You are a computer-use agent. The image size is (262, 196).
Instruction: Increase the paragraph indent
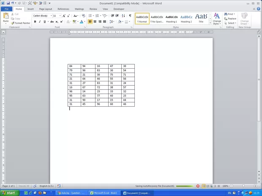click(117, 16)
